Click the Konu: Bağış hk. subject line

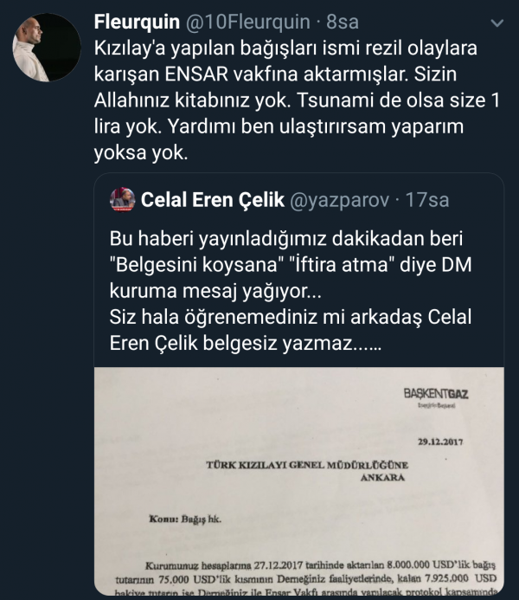tap(185, 519)
